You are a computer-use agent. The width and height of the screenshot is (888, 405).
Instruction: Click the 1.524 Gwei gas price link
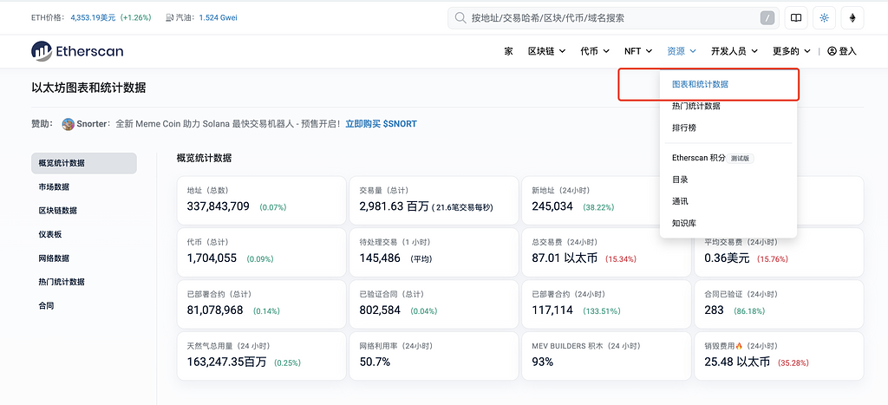[218, 17]
